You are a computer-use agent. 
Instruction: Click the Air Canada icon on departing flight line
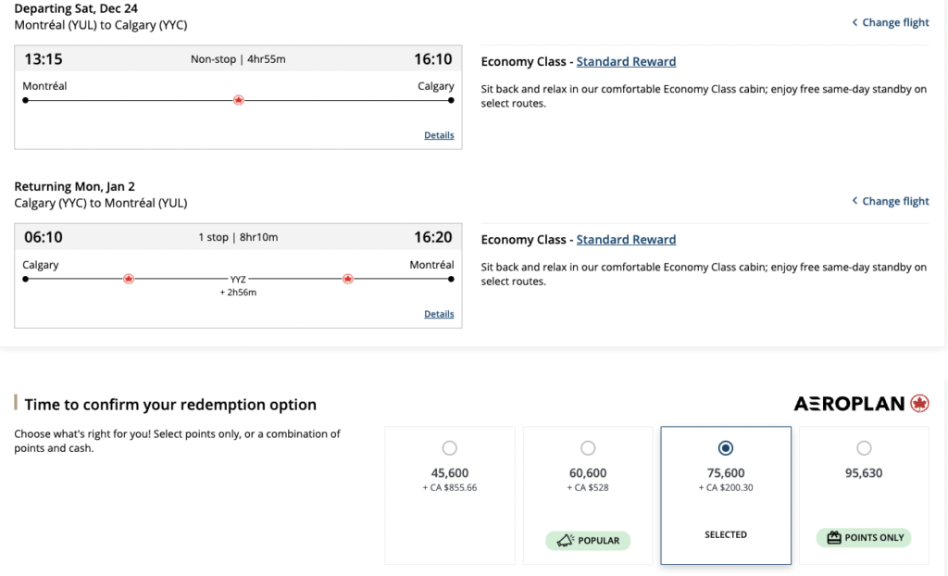pos(238,100)
